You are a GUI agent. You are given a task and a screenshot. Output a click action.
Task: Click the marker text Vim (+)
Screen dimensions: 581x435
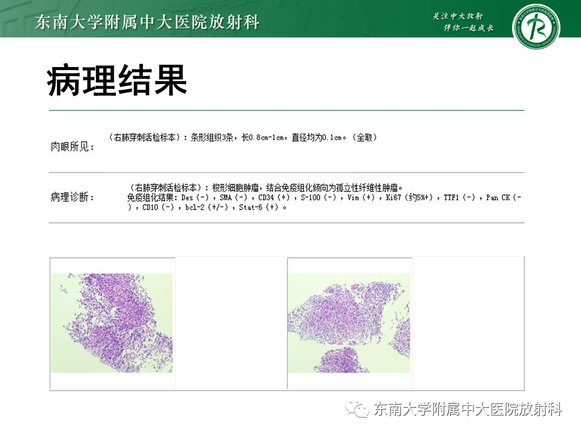tap(361, 198)
